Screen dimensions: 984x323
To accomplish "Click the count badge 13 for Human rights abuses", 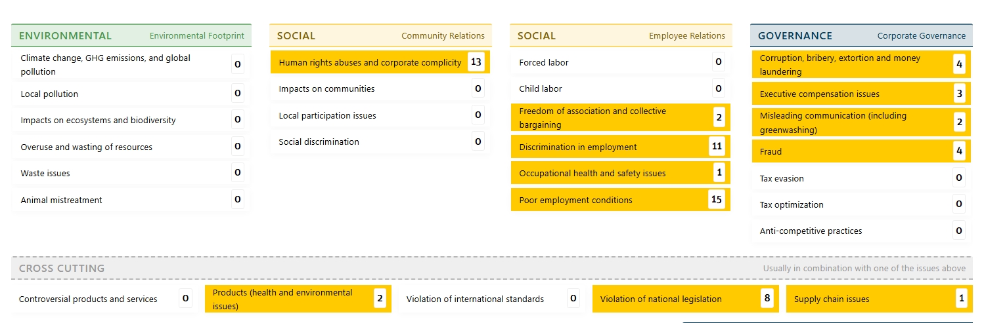I will [x=476, y=62].
